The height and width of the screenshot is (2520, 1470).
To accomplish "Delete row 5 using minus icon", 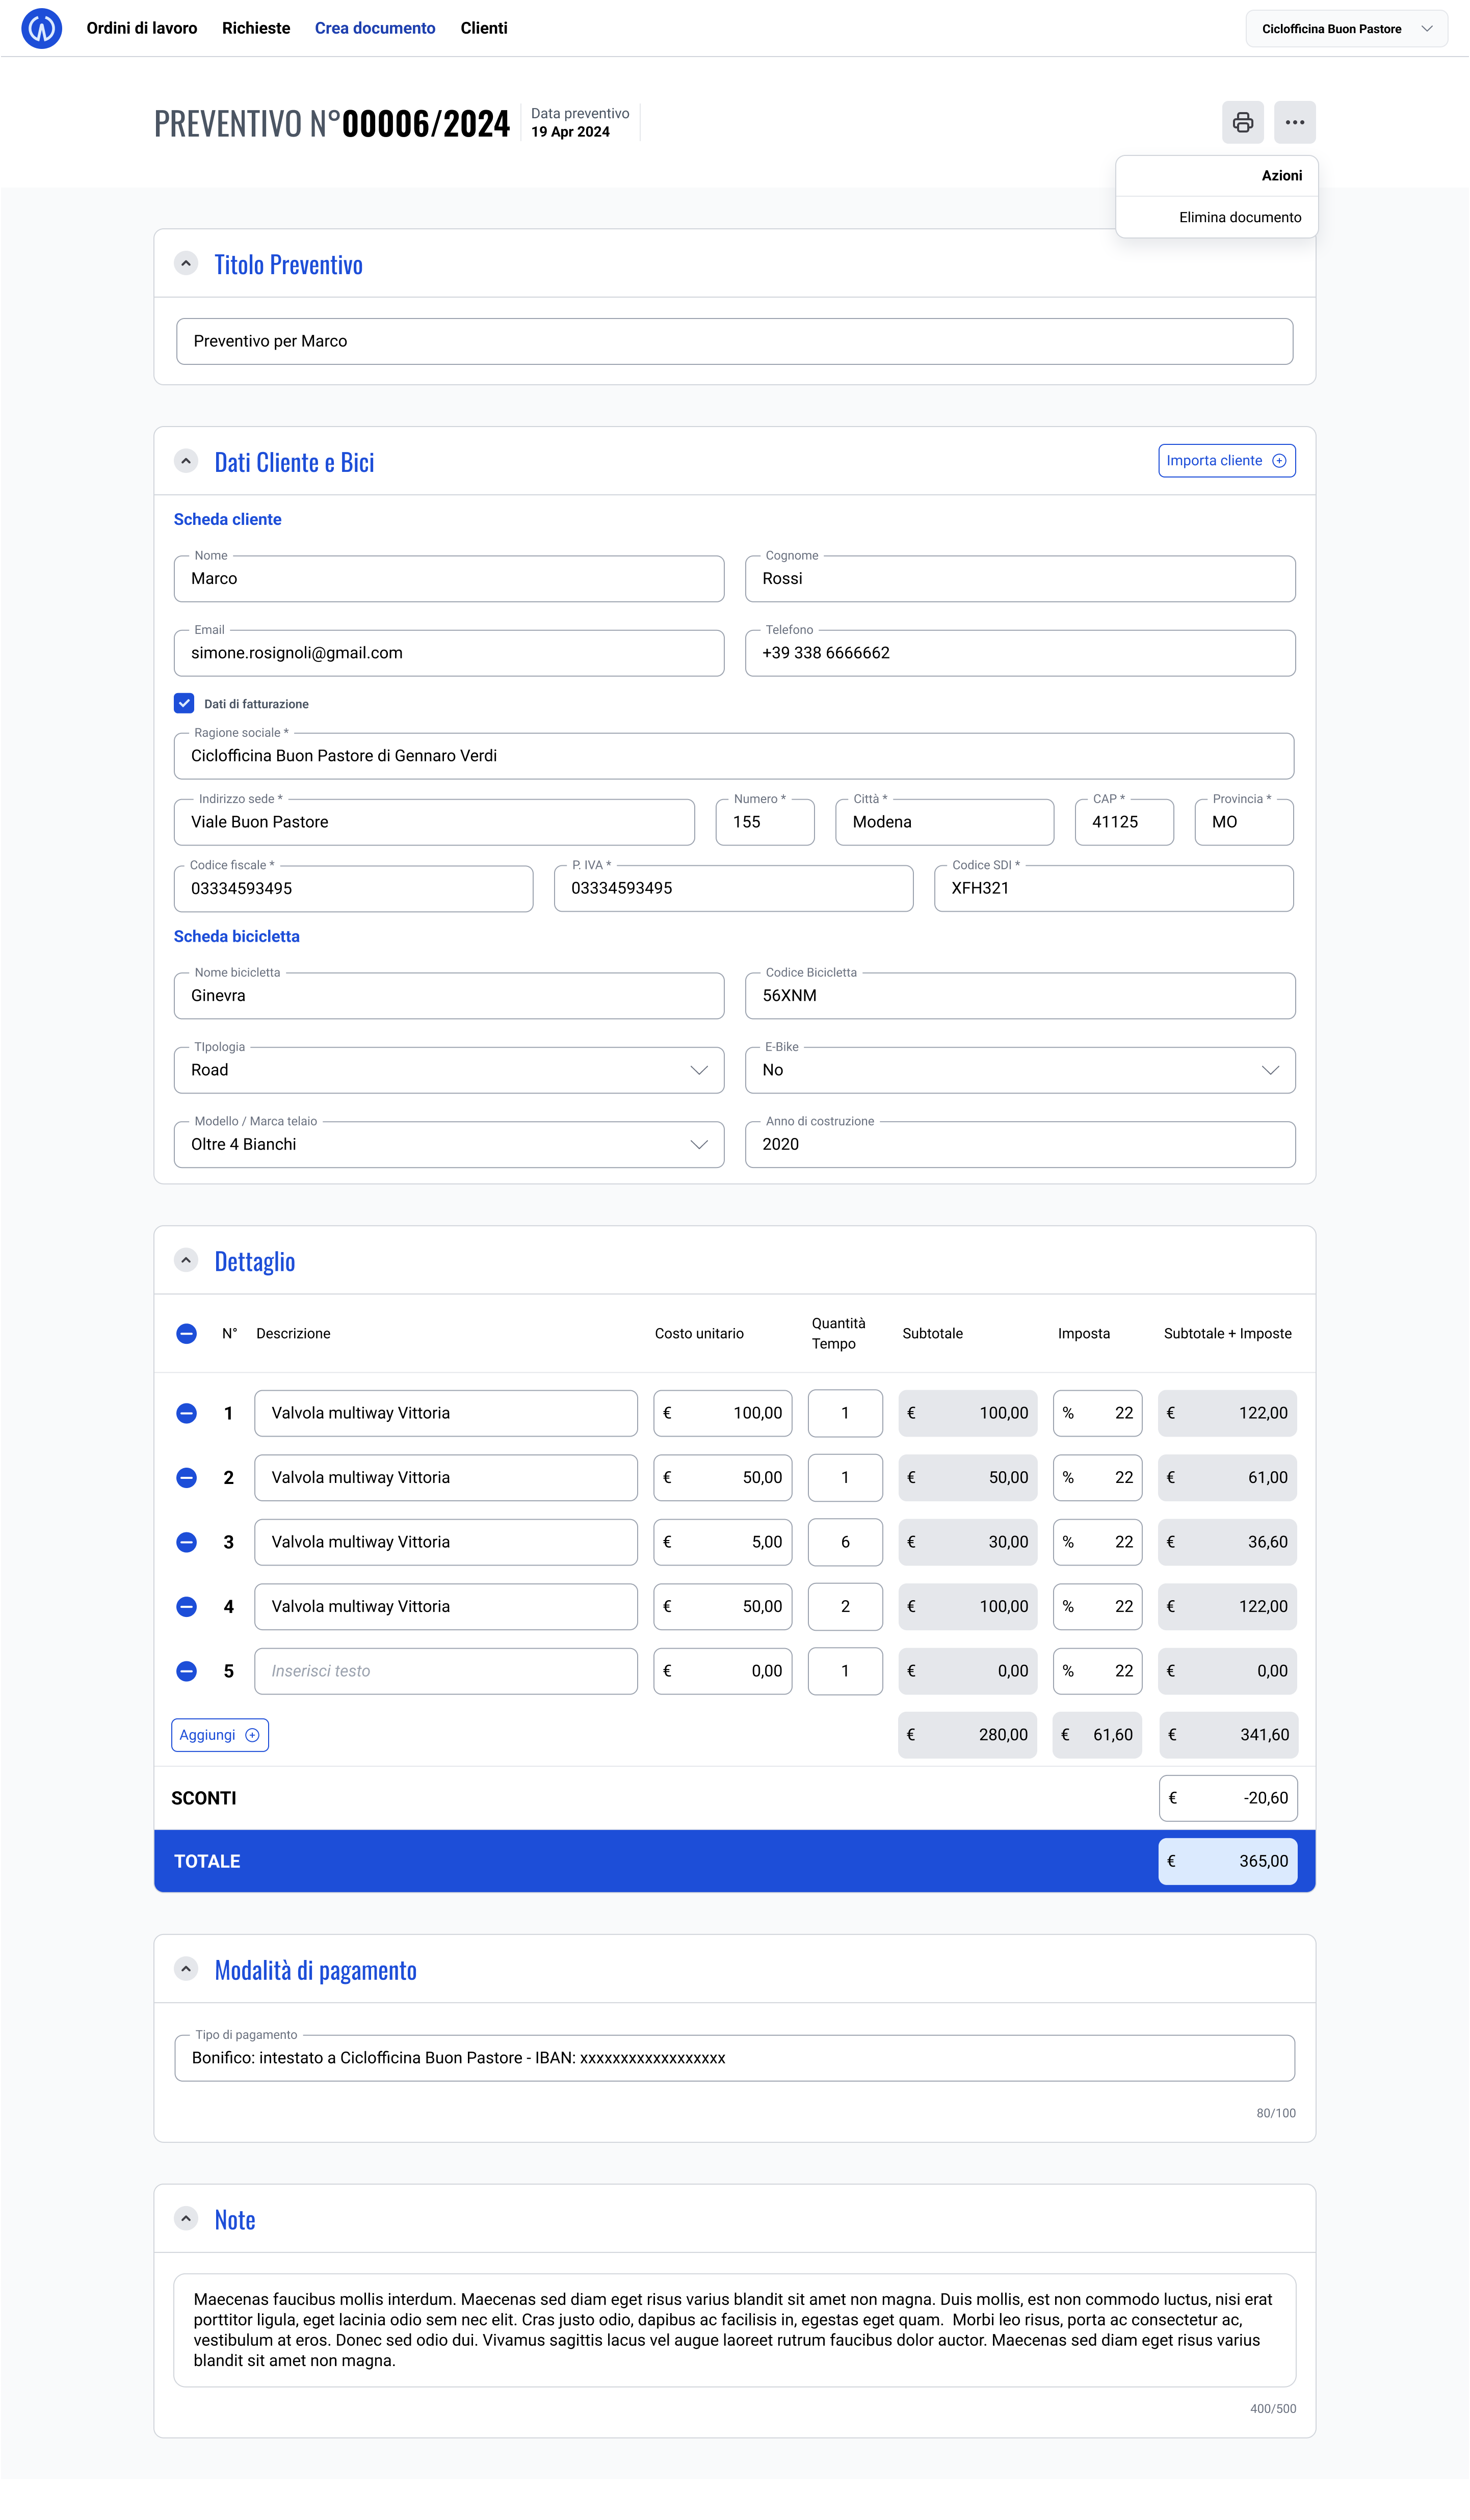I will coord(186,1671).
